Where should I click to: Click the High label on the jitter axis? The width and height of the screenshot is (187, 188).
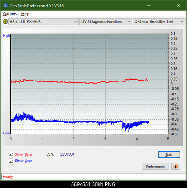tap(7, 36)
